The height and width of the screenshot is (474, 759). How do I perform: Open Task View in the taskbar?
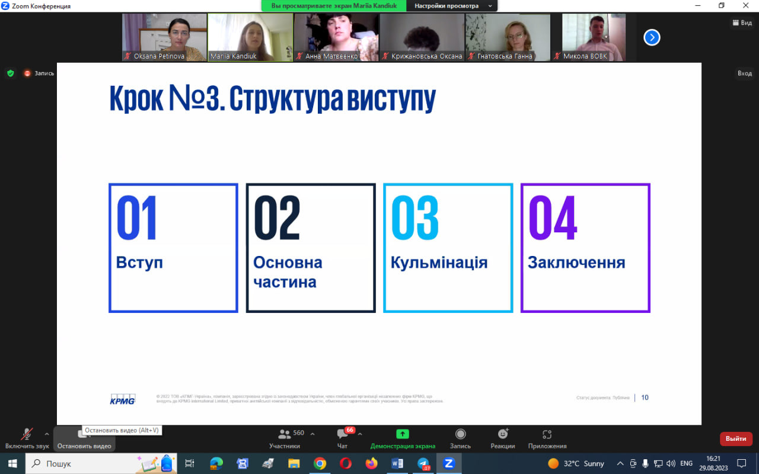click(x=190, y=463)
